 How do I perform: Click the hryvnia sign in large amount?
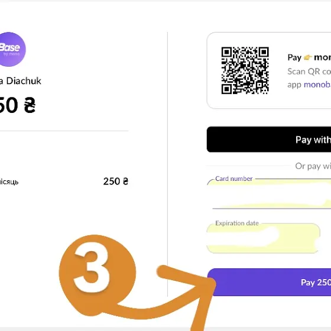point(30,105)
